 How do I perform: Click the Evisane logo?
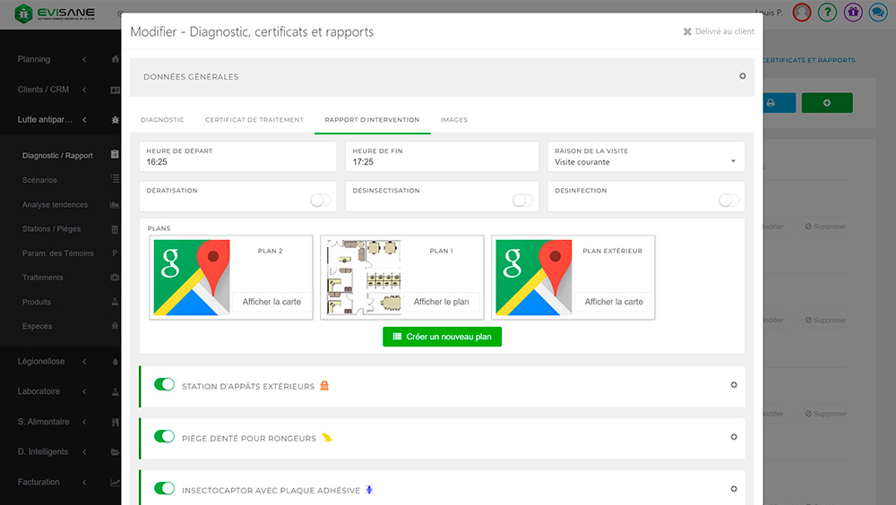pyautogui.click(x=56, y=14)
